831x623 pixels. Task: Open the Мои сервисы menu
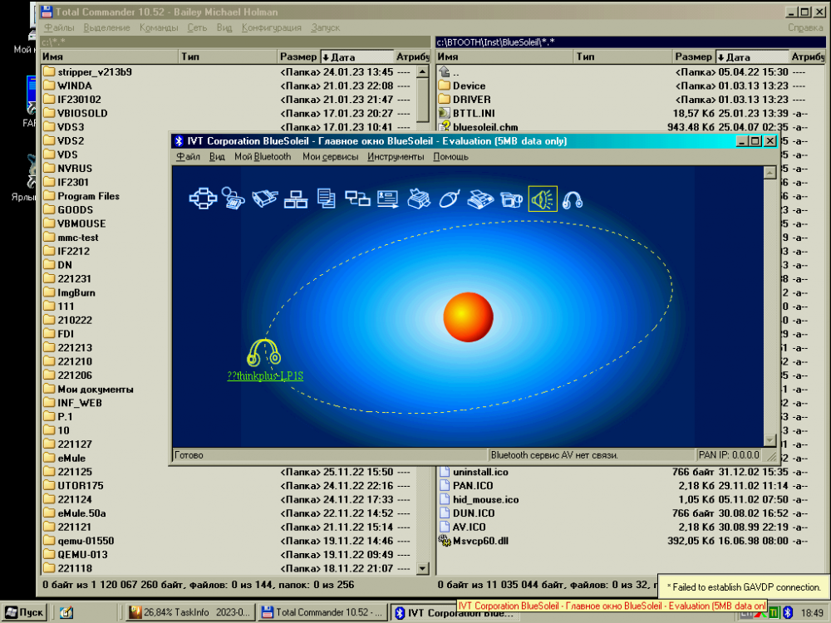point(330,156)
